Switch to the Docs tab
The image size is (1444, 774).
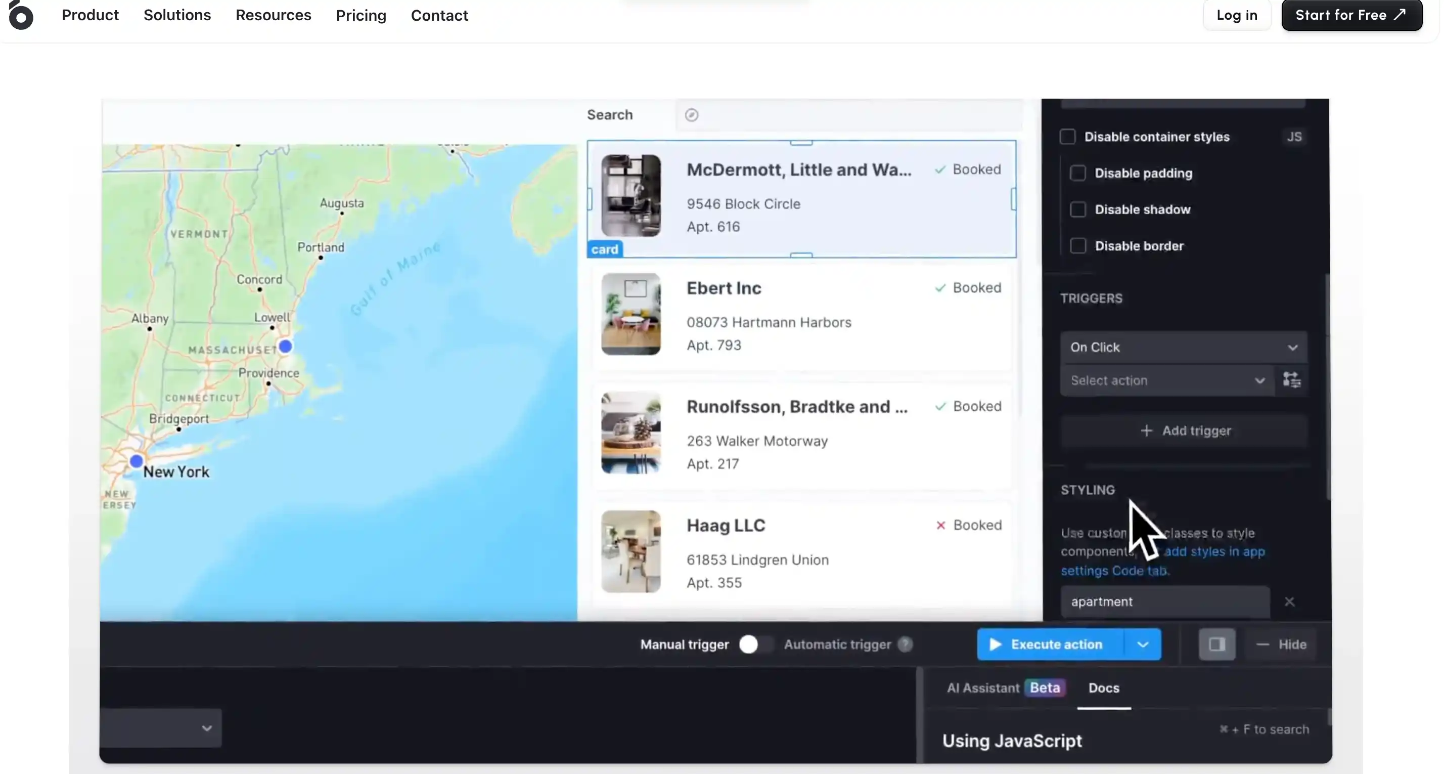point(1104,688)
